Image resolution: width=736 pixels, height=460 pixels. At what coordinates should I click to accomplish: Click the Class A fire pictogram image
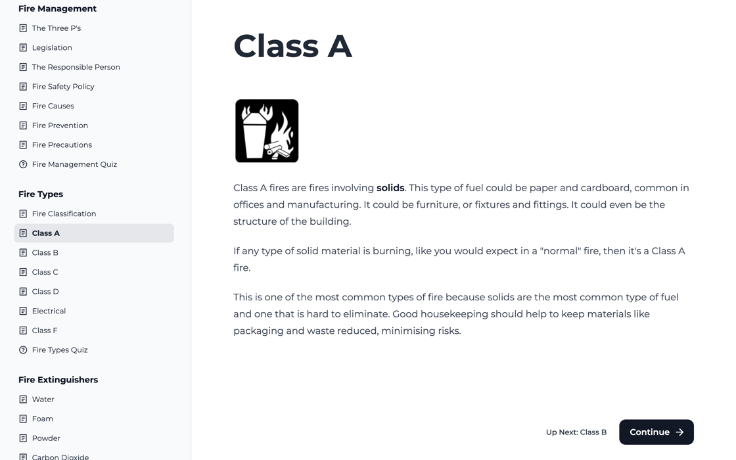[x=266, y=130]
